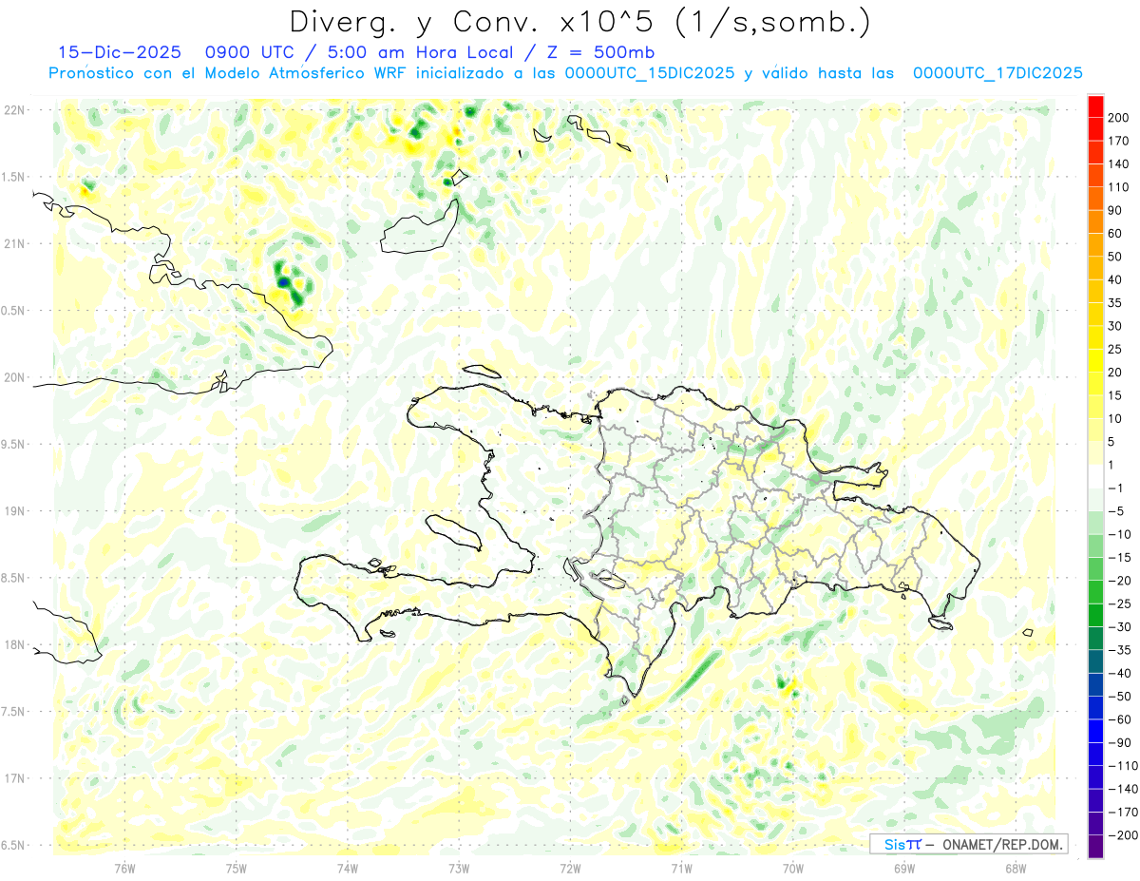
Task: Click the "18N" latitude label
Action: tap(15, 644)
